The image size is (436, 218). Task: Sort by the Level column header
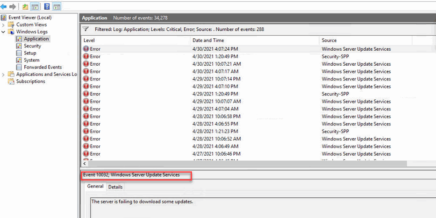tap(135, 41)
